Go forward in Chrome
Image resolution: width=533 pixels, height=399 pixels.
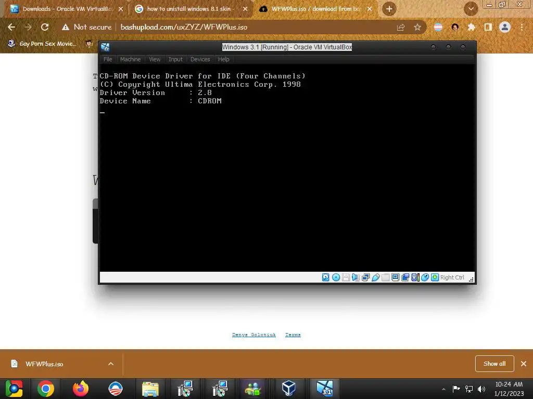tap(28, 27)
